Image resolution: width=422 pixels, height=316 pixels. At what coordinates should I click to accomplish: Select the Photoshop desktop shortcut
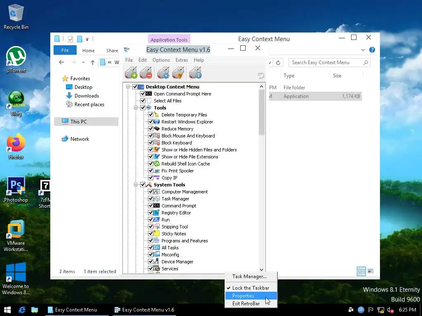[16, 189]
